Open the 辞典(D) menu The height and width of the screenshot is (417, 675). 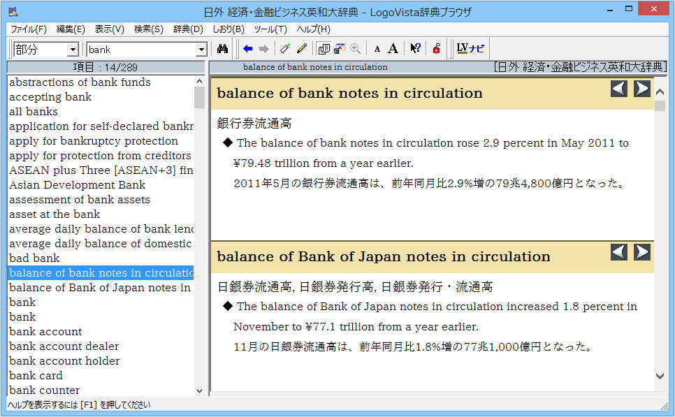[188, 29]
